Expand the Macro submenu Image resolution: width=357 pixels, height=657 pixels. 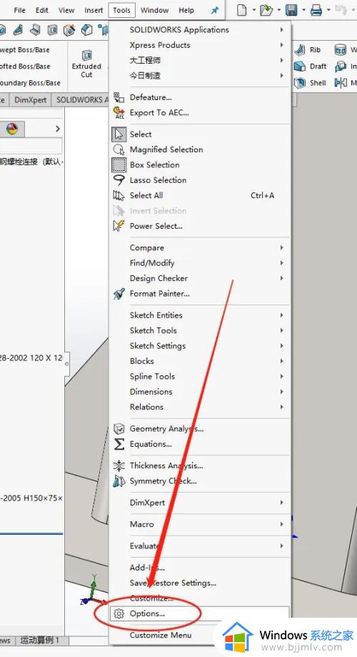click(x=200, y=524)
